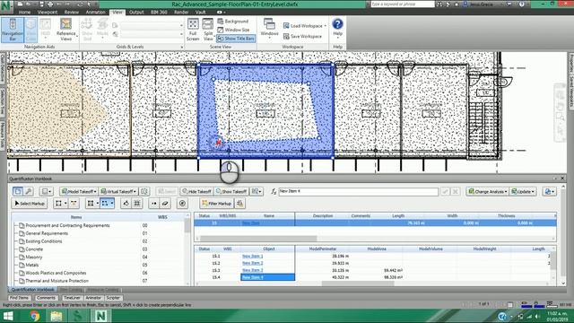Select Procurement and Contracting Requirements item

(x=67, y=225)
